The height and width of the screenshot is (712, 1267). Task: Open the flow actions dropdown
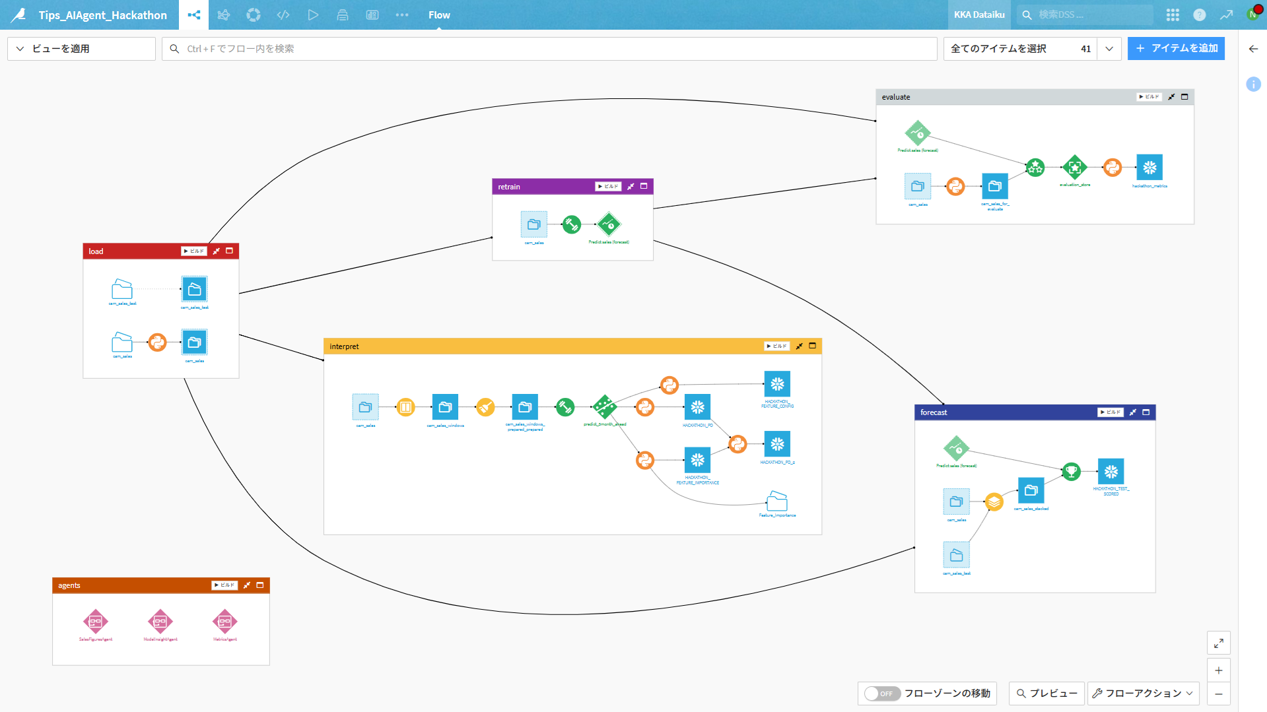pos(1143,694)
